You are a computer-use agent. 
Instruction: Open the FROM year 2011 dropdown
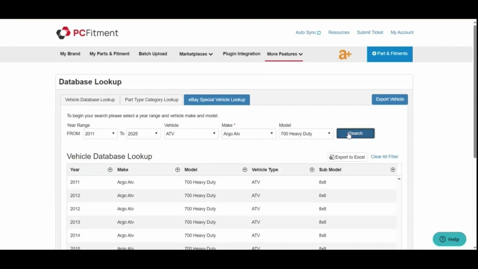[x=100, y=134]
